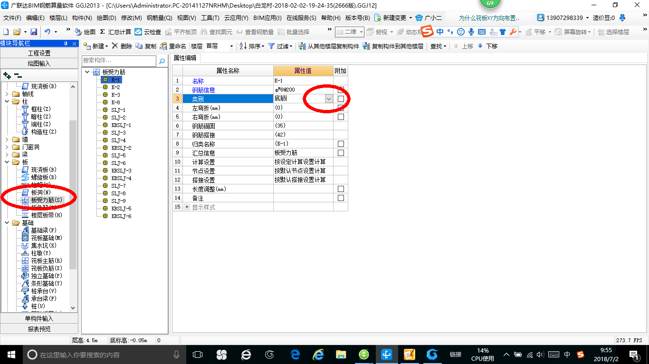Open 过滤 filter dropdown

click(279, 46)
